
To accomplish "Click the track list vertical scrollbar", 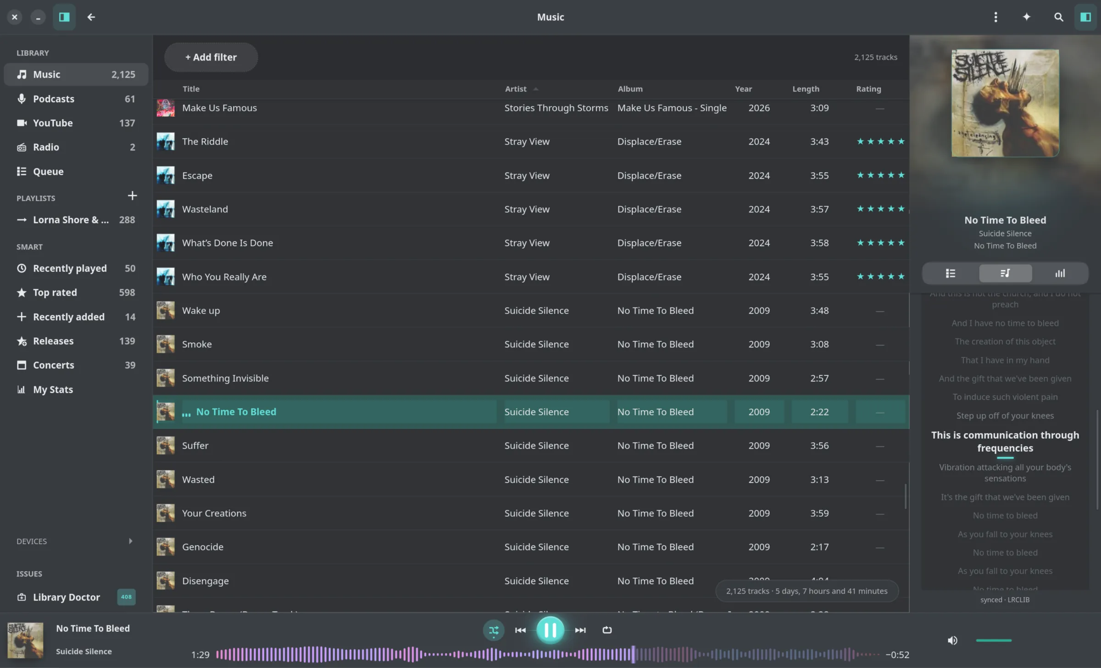I will point(906,496).
